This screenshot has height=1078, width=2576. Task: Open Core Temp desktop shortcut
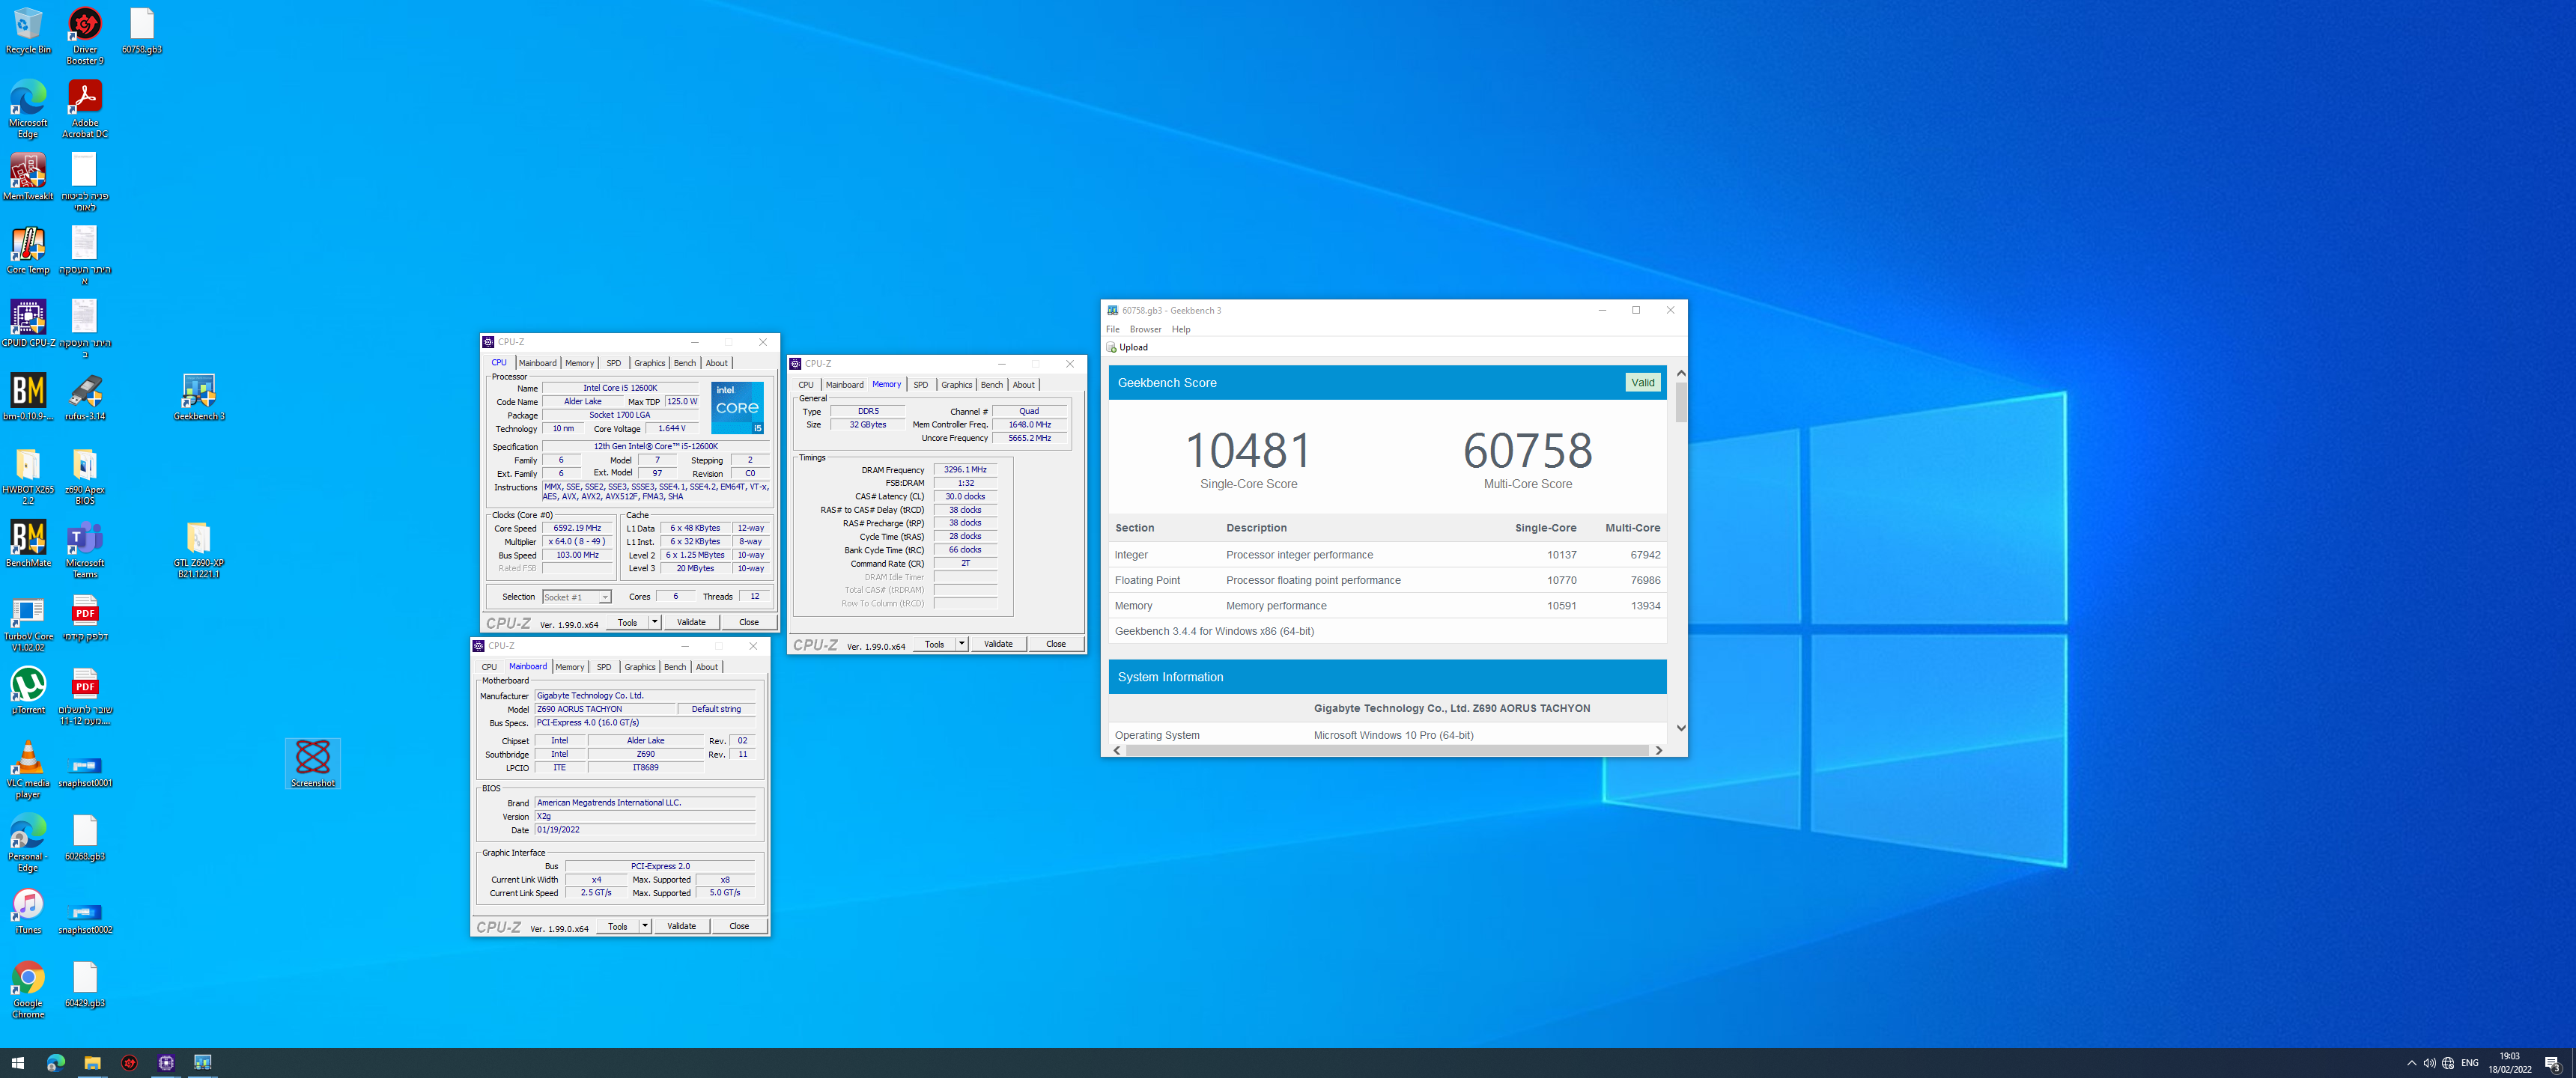pos(28,250)
